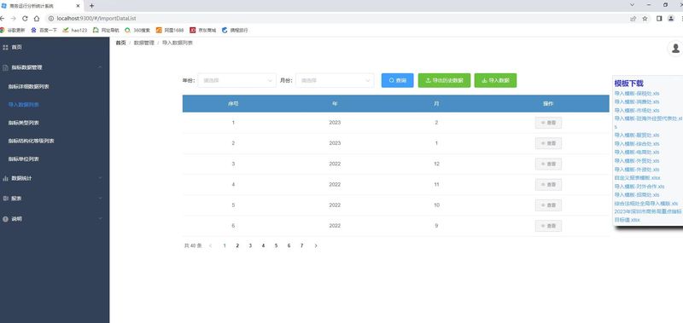Open the 年份 year dropdown
This screenshot has height=323, width=683.
click(x=237, y=80)
